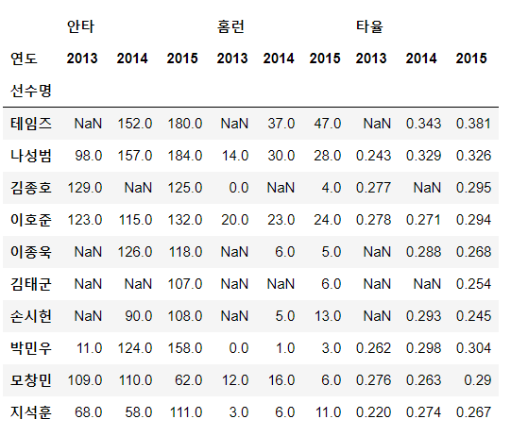Select the 나성범 row label
Viewport: 511px width, 436px height.
pyautogui.click(x=31, y=156)
